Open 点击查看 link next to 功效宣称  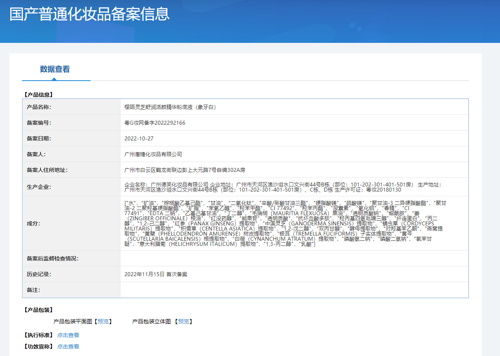68,347
